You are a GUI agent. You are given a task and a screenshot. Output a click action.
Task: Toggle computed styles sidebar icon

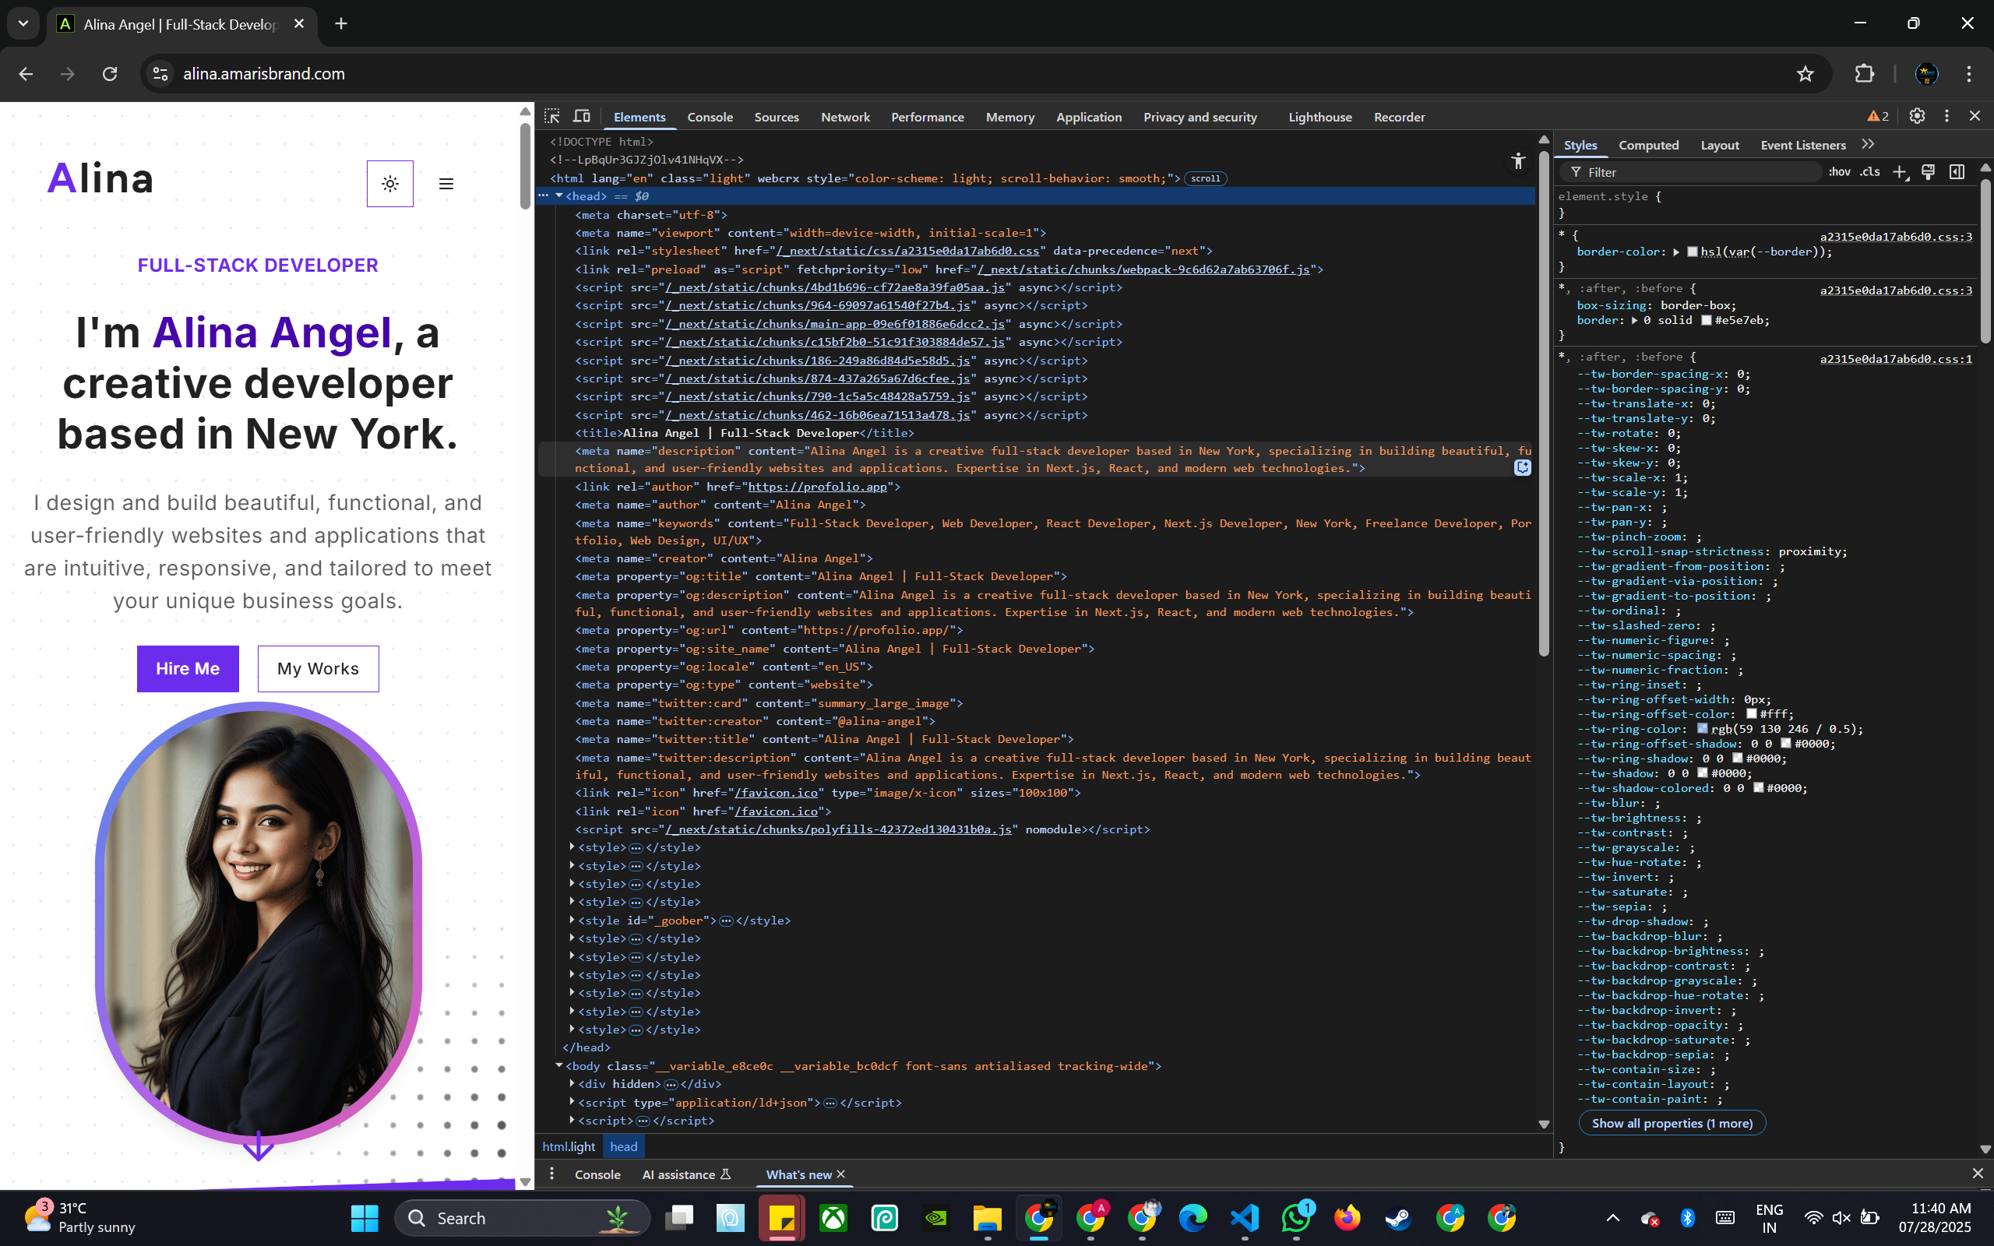coord(1957,171)
